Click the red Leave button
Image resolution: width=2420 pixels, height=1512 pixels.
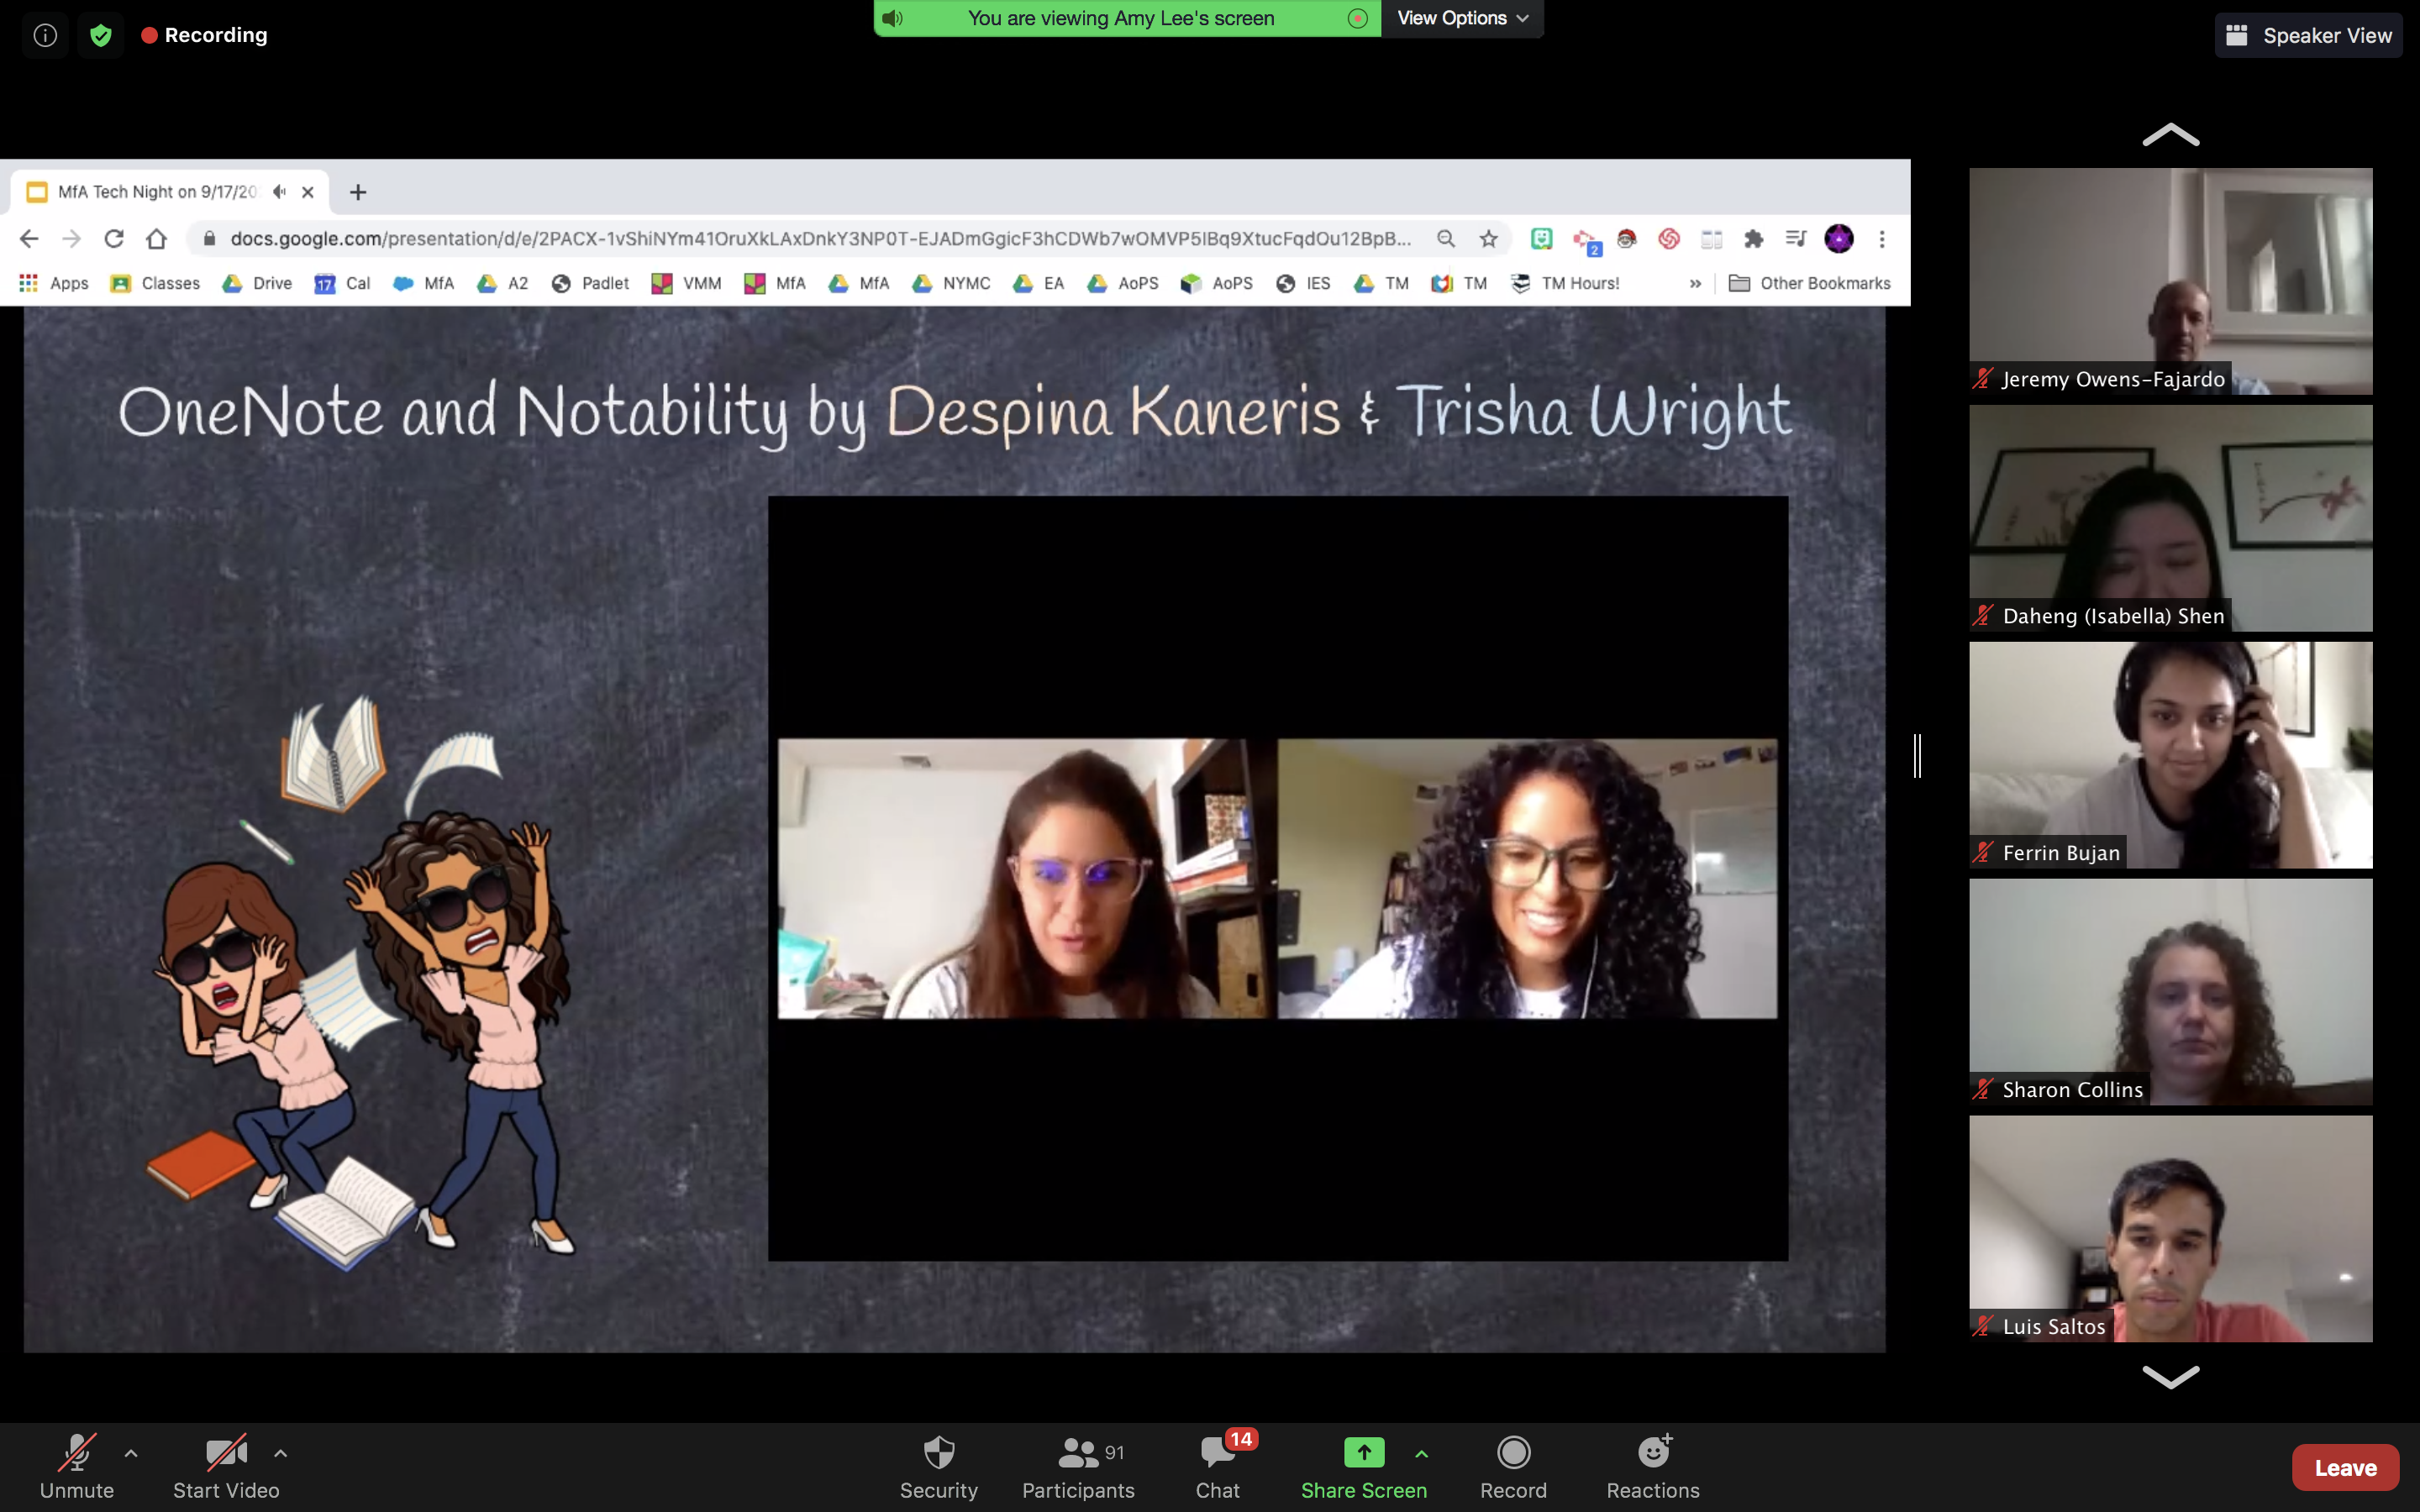point(2345,1467)
